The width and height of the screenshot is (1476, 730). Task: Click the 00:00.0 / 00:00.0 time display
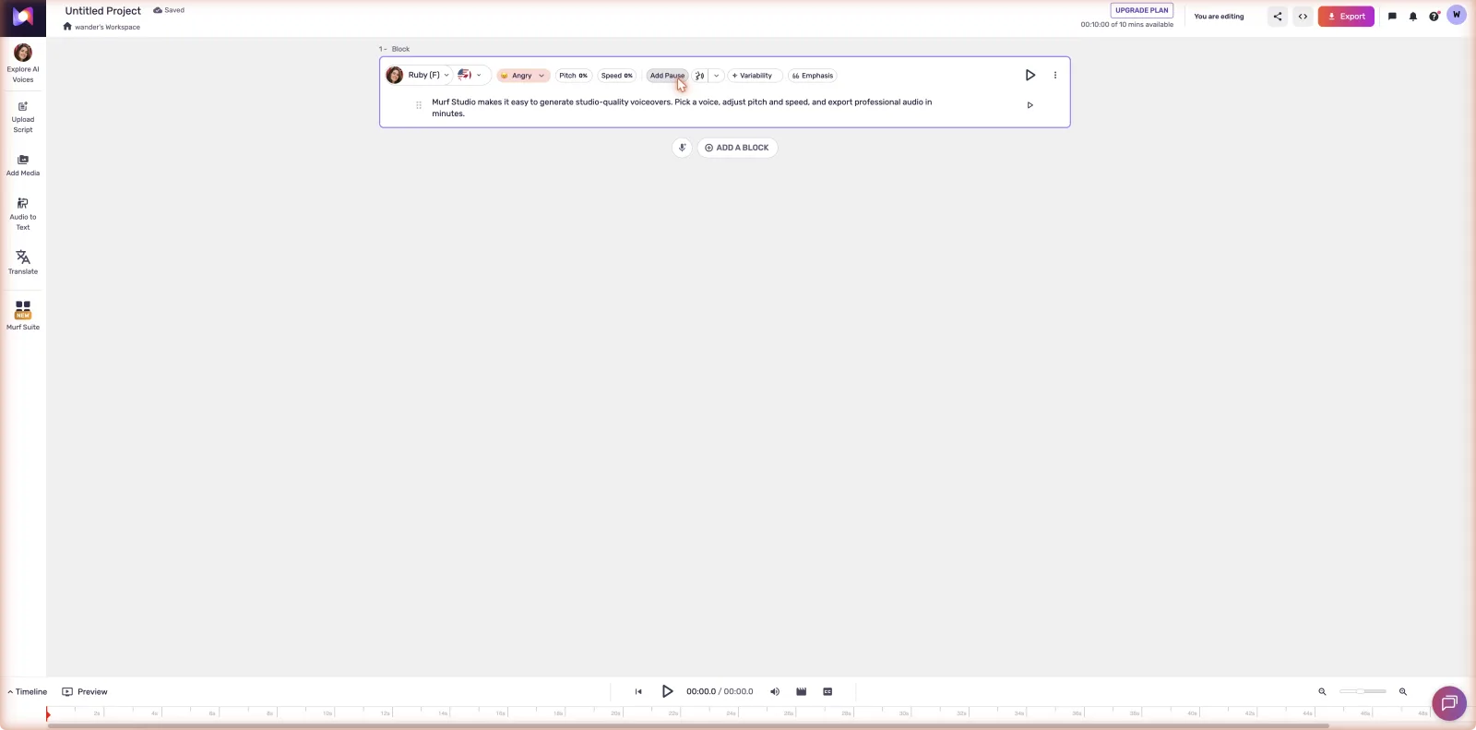pyautogui.click(x=720, y=692)
